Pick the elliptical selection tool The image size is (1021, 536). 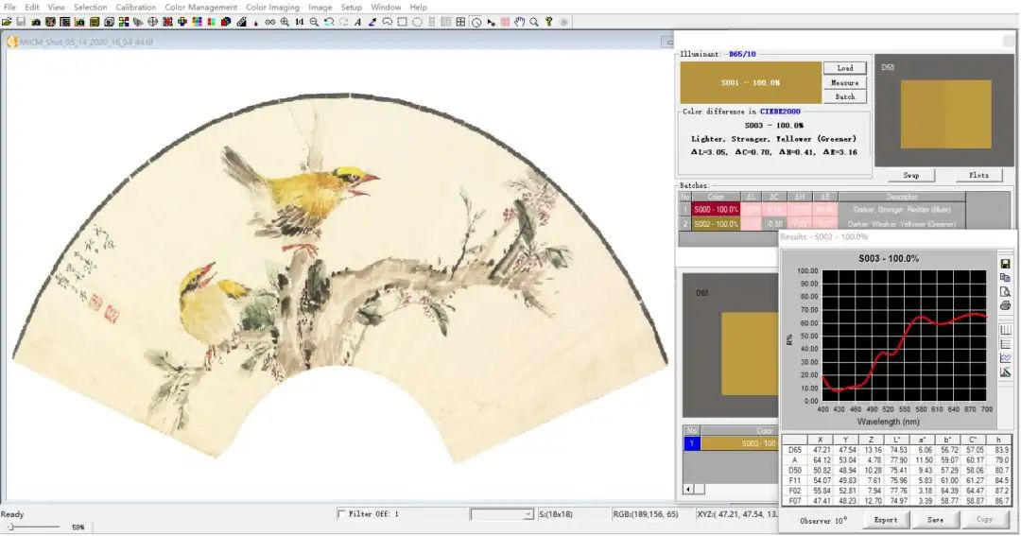tap(417, 22)
